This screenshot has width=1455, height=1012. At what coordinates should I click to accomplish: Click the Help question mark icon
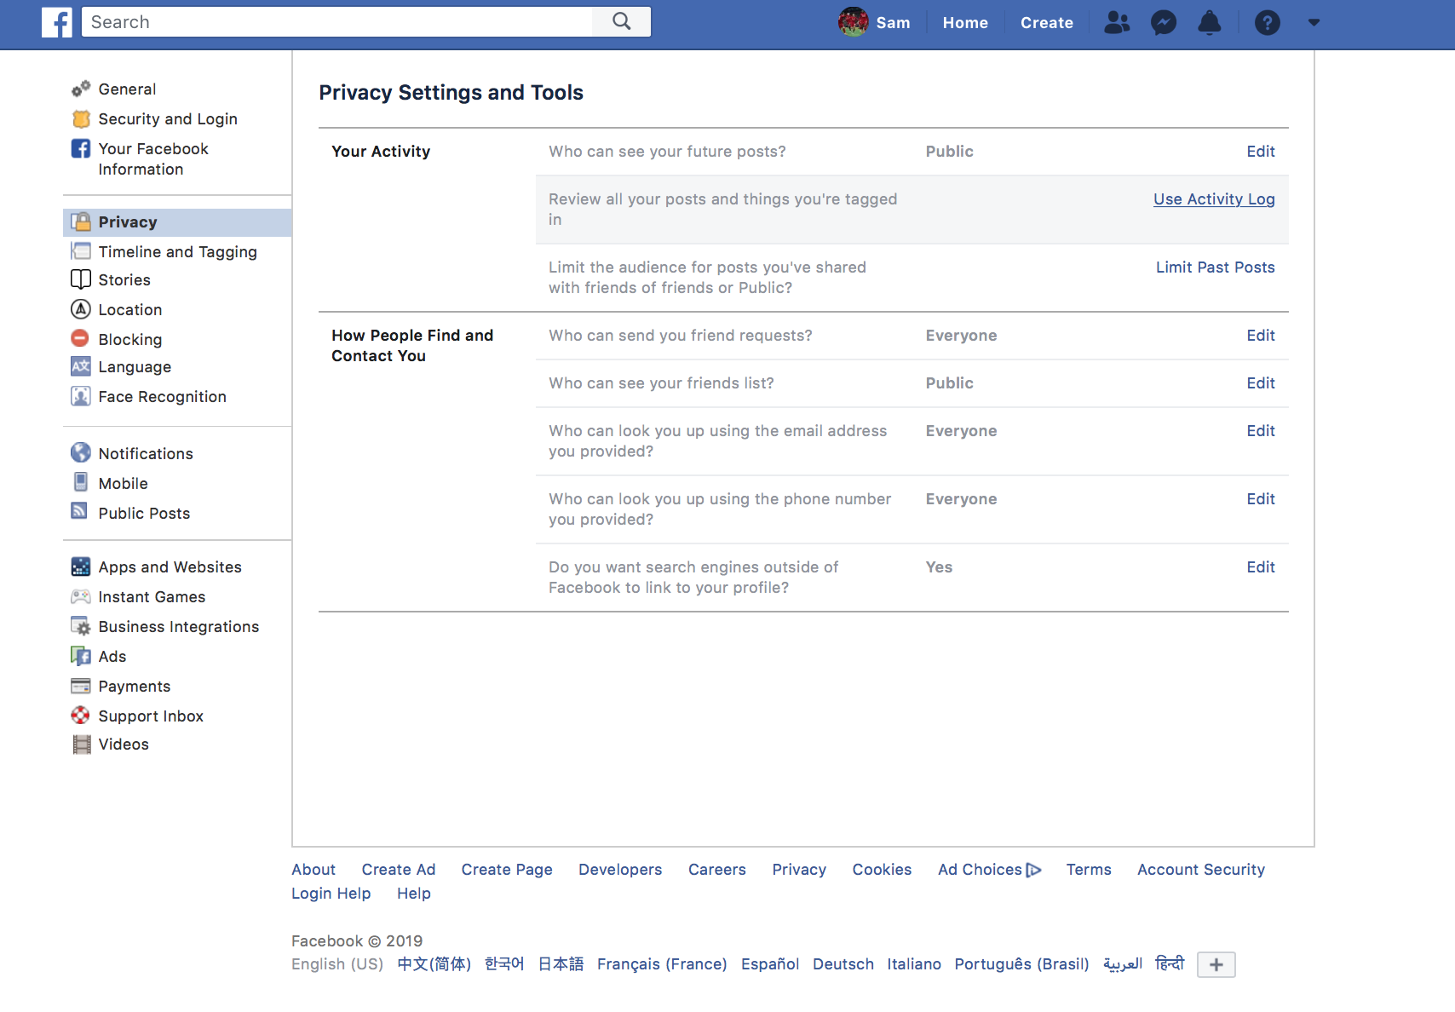[x=1267, y=22]
